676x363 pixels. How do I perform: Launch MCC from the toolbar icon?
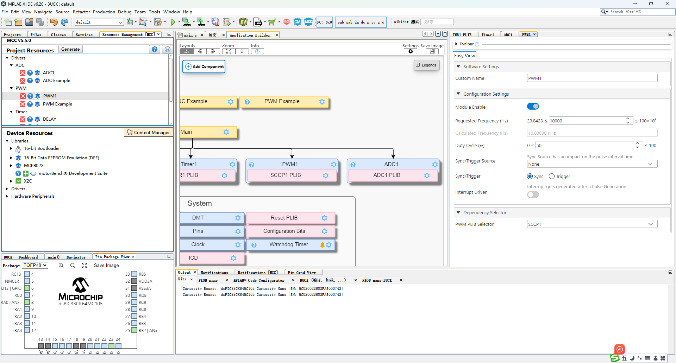tap(308, 22)
